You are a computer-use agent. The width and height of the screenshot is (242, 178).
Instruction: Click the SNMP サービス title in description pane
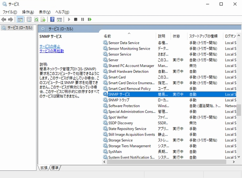(x=51, y=36)
